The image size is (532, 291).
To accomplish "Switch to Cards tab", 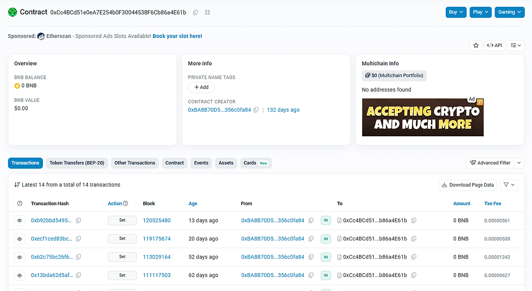I will pos(256,163).
